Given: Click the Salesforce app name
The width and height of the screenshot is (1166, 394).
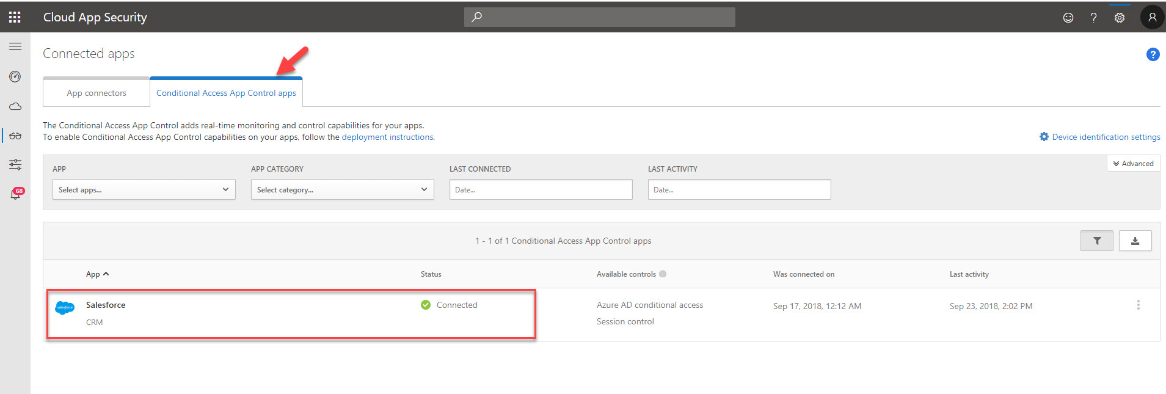Looking at the screenshot, I should (106, 305).
